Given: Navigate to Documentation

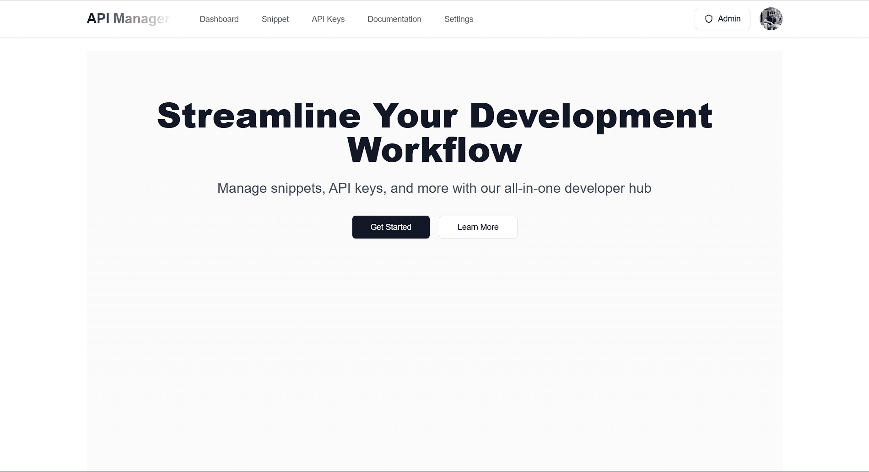Looking at the screenshot, I should click(394, 19).
